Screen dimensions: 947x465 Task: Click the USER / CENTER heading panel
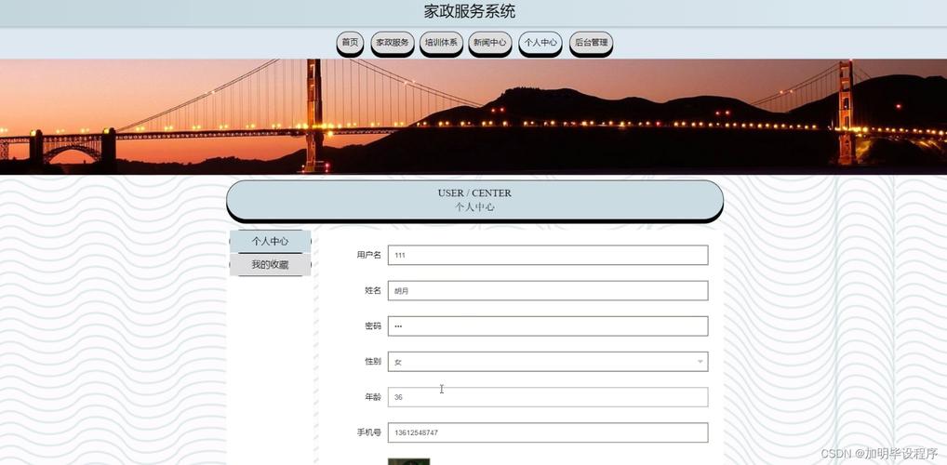[x=474, y=200]
